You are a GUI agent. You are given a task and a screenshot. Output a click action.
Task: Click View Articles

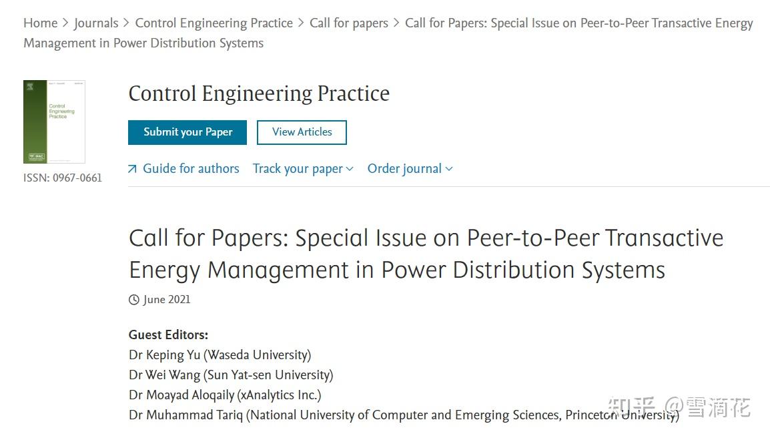click(x=301, y=132)
